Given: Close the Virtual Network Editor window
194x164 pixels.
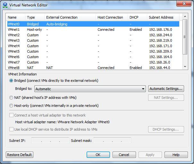Looking at the screenshot, I should (184, 4).
